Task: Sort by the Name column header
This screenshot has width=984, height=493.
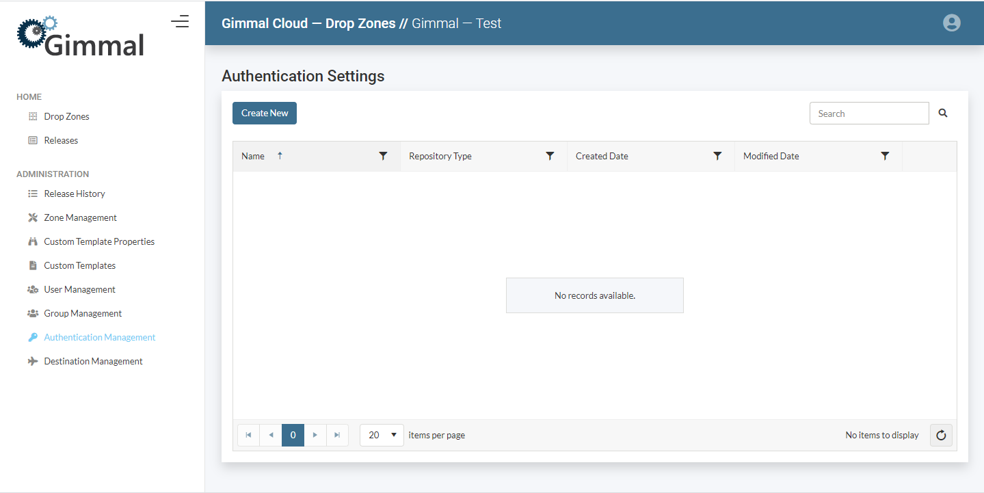Action: pos(253,156)
